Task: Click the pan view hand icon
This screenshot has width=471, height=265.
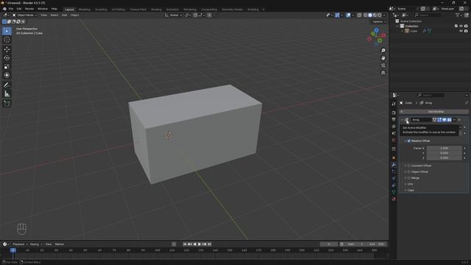Action: (x=383, y=58)
